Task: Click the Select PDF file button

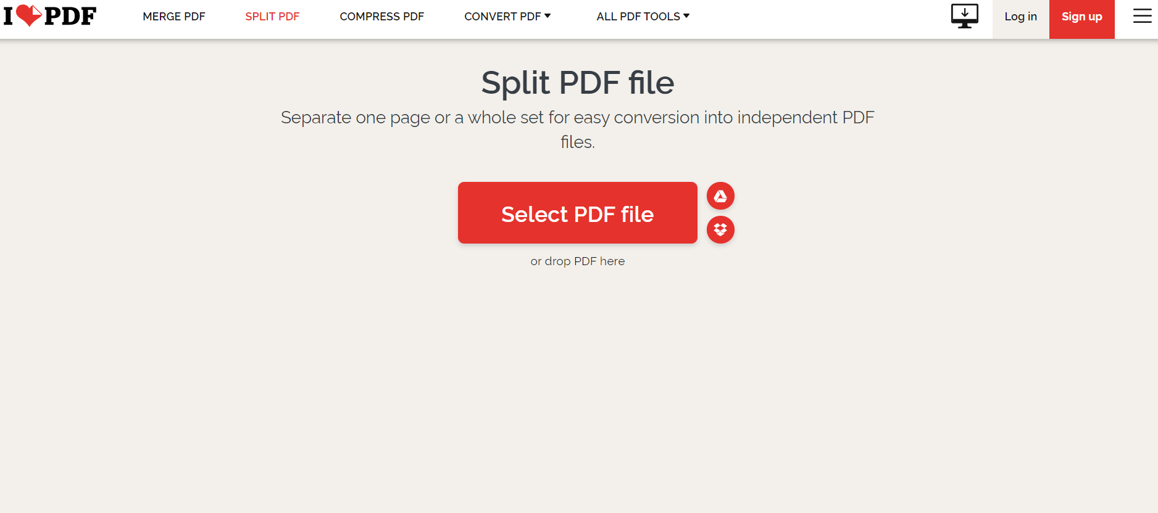Action: [x=577, y=213]
